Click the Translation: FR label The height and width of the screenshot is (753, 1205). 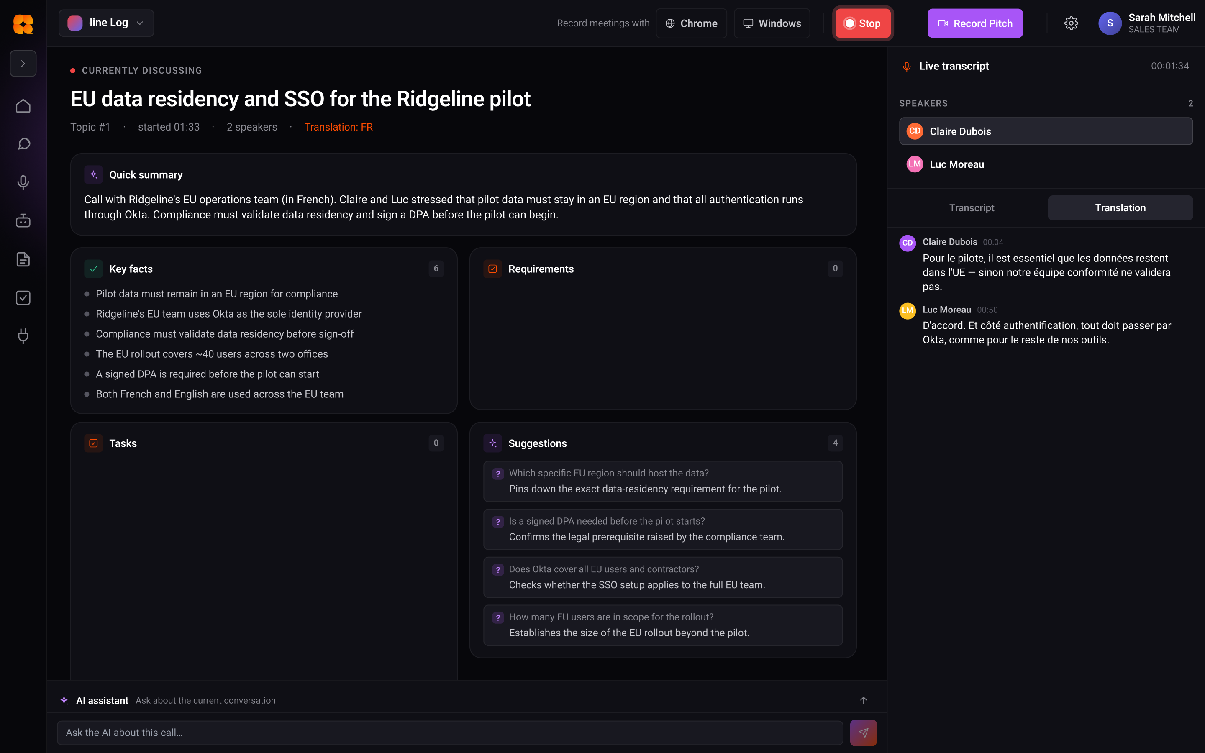point(338,127)
